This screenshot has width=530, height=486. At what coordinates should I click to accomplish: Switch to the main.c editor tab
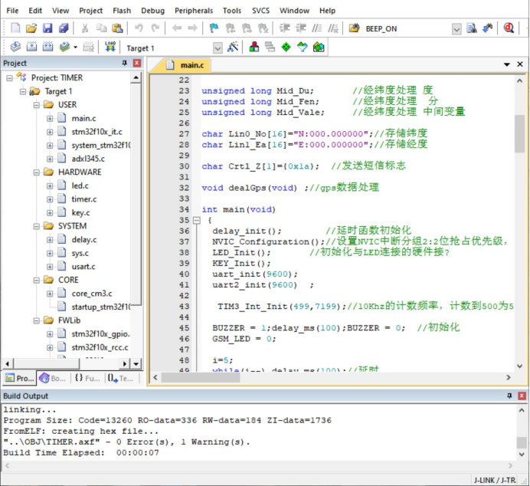coord(186,65)
